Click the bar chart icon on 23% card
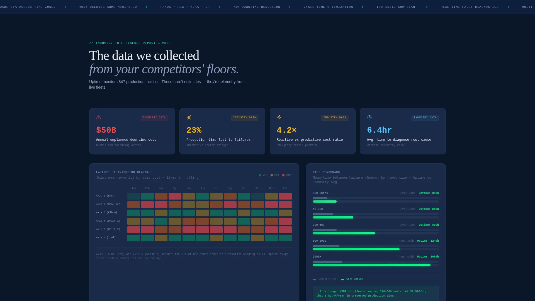Viewport: 535px width, 301px height. pos(189,117)
